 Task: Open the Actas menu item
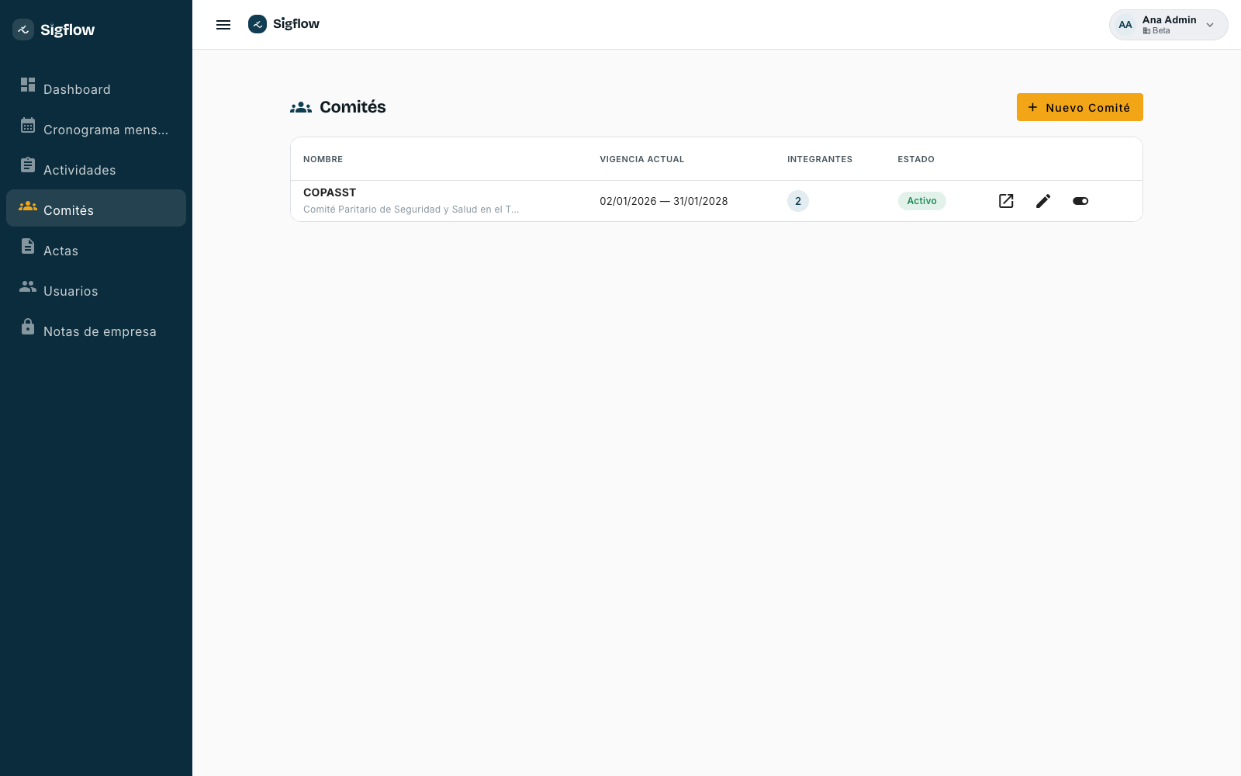[x=96, y=248]
